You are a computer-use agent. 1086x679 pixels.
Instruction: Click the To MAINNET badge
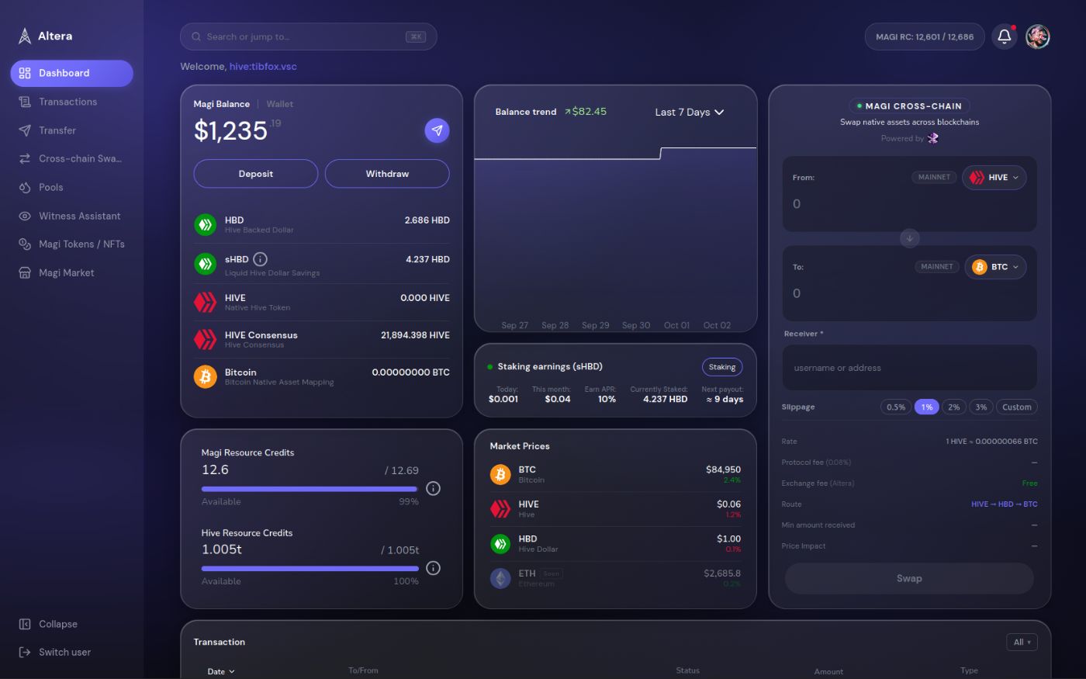point(937,266)
